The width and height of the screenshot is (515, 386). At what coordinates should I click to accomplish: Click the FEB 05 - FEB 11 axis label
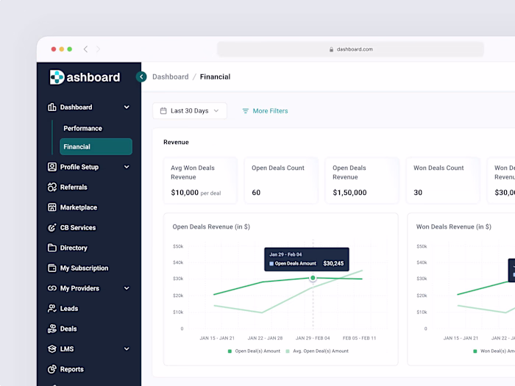pos(359,338)
